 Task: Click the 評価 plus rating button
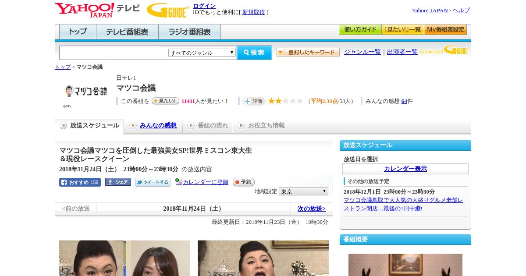click(x=254, y=101)
